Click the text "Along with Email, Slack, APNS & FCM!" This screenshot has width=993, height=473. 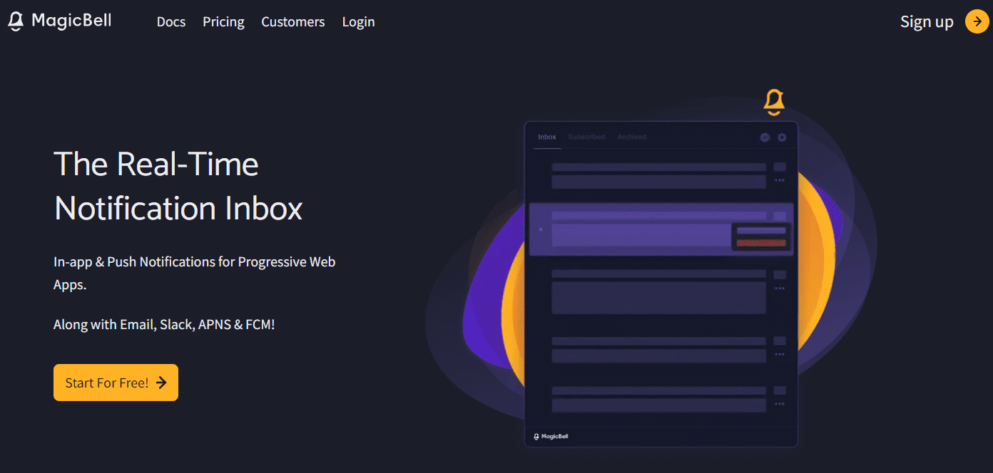click(164, 324)
